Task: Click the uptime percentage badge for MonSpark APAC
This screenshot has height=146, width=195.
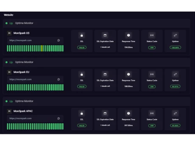Action: [175, 126]
